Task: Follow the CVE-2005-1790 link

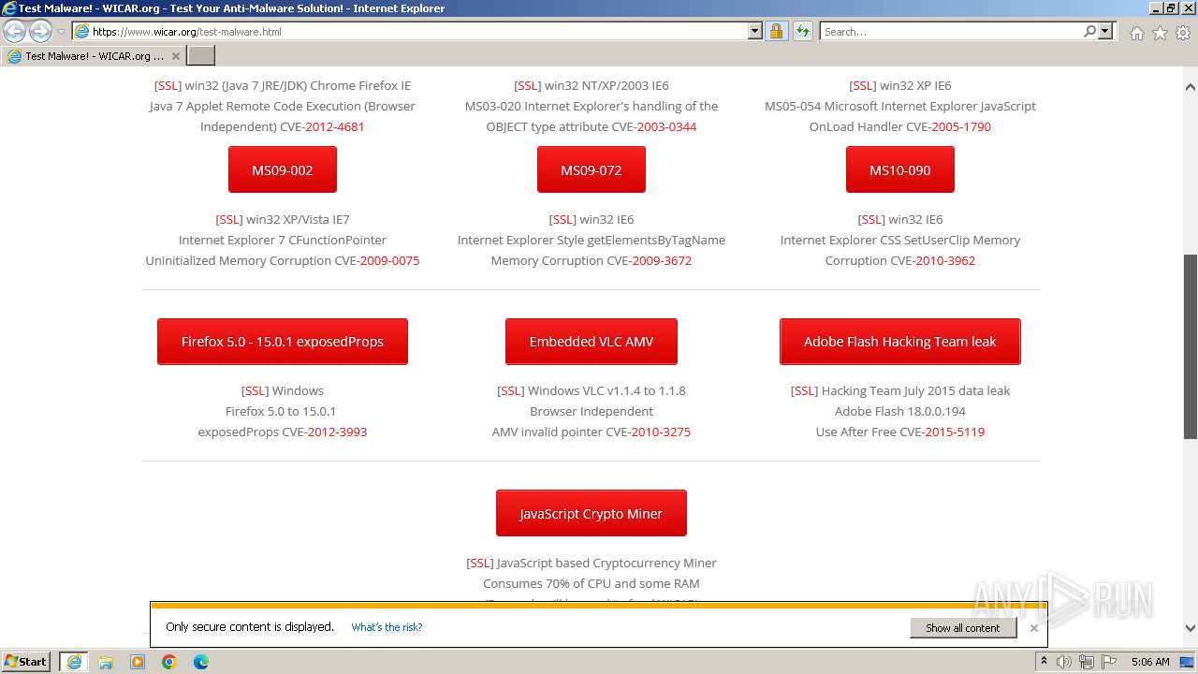Action: [960, 126]
